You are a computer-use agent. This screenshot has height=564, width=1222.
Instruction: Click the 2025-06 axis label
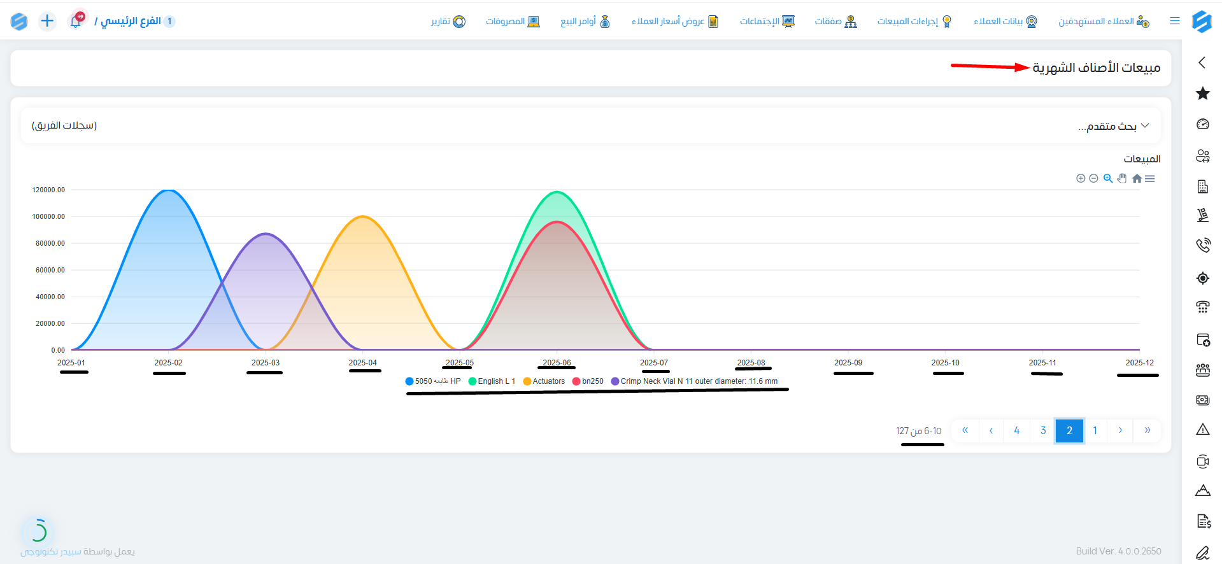557,363
